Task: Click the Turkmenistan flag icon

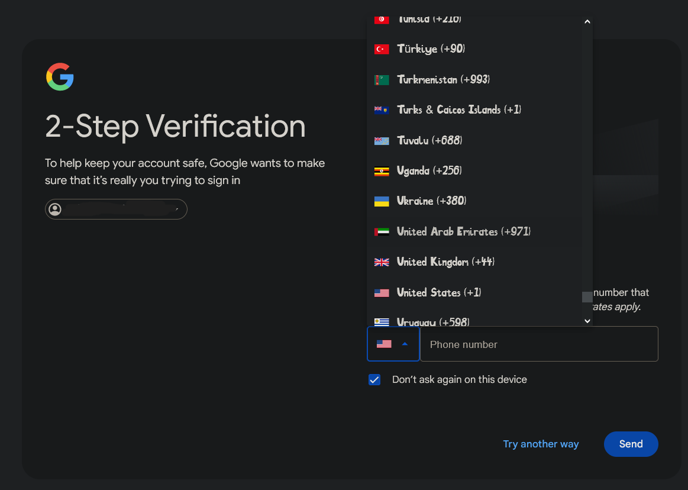Action: coord(382,80)
